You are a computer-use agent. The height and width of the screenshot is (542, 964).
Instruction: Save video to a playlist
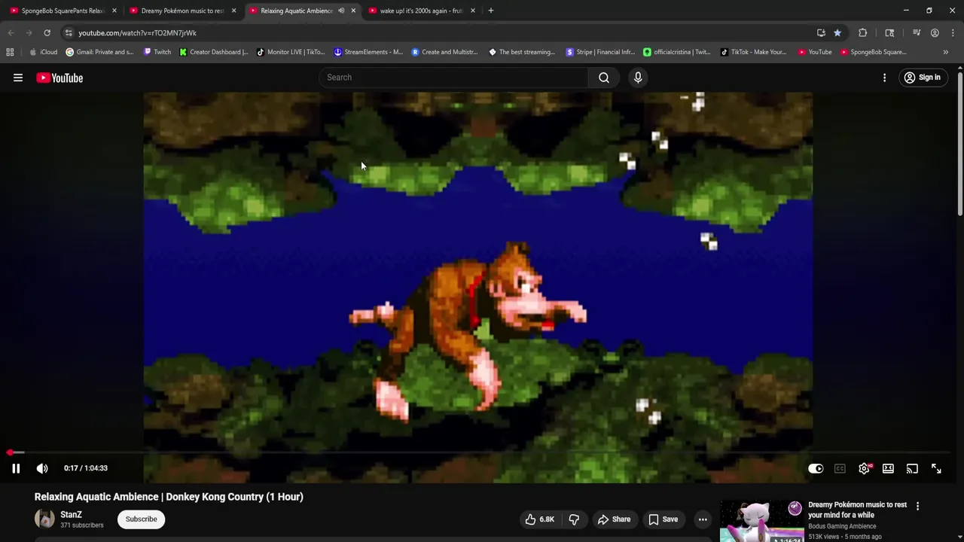662,519
